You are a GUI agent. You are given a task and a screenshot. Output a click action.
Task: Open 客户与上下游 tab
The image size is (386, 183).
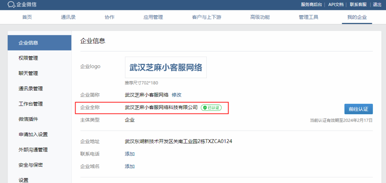[x=207, y=17]
